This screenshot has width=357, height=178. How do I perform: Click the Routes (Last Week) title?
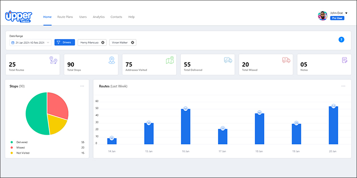113,86
